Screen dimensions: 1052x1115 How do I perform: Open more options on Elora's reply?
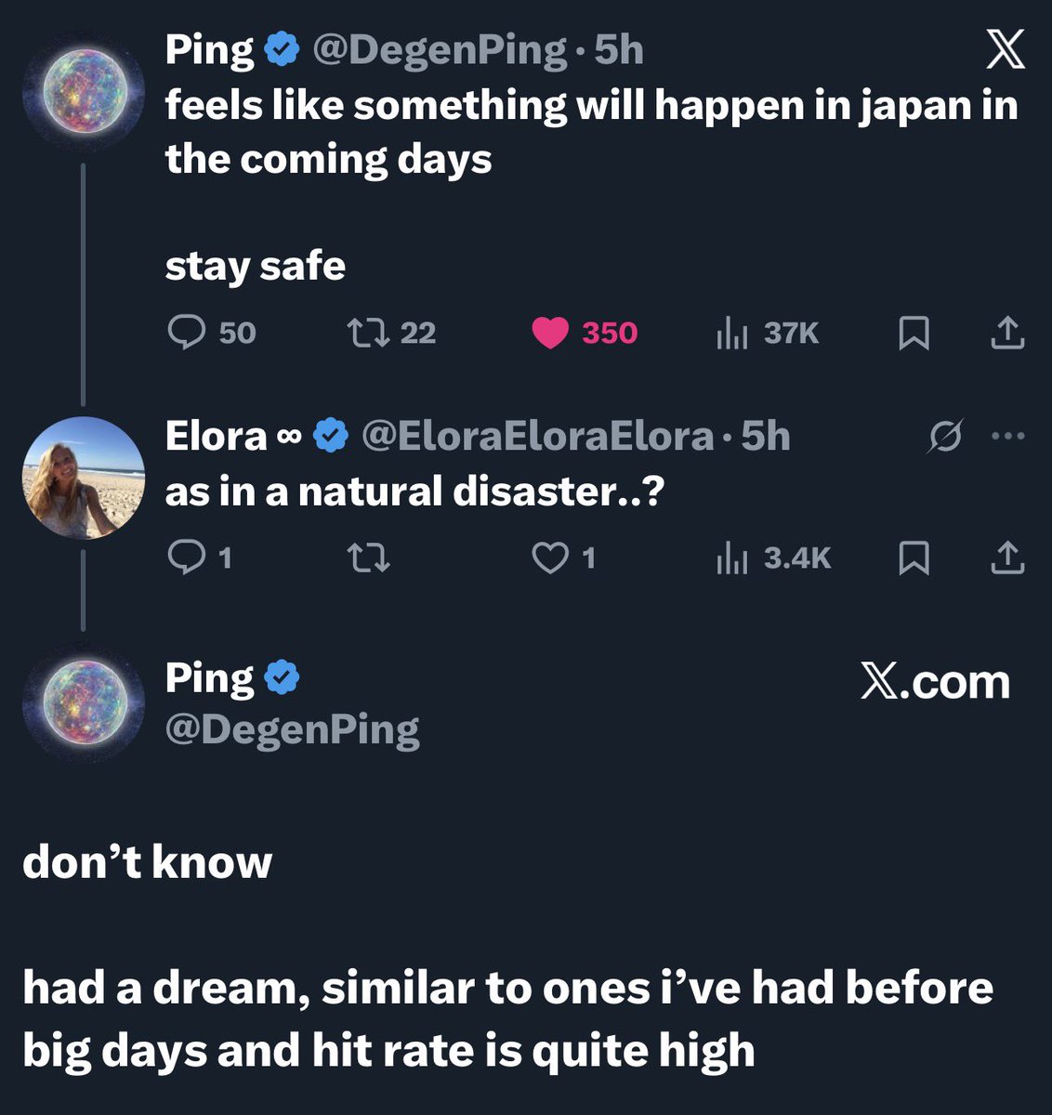click(x=1007, y=436)
